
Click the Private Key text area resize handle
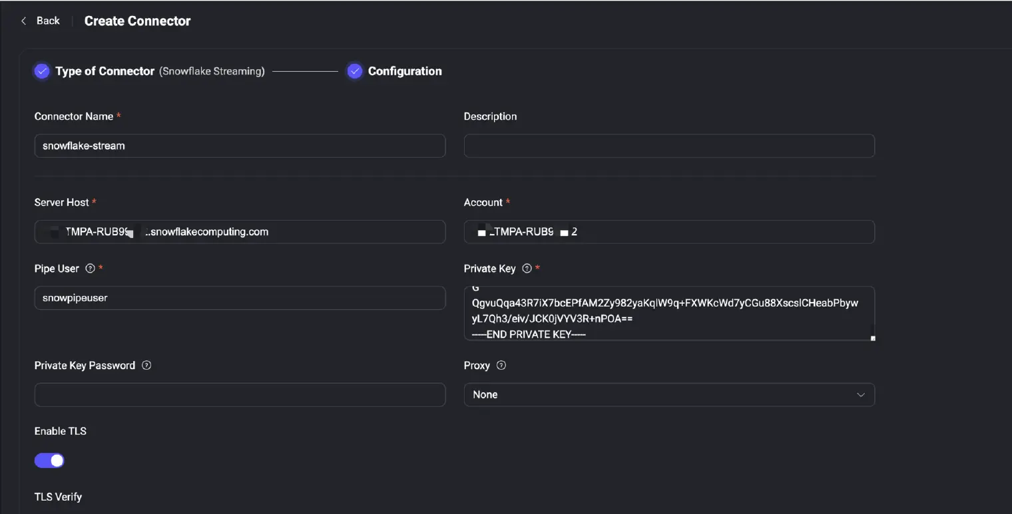pyautogui.click(x=872, y=338)
